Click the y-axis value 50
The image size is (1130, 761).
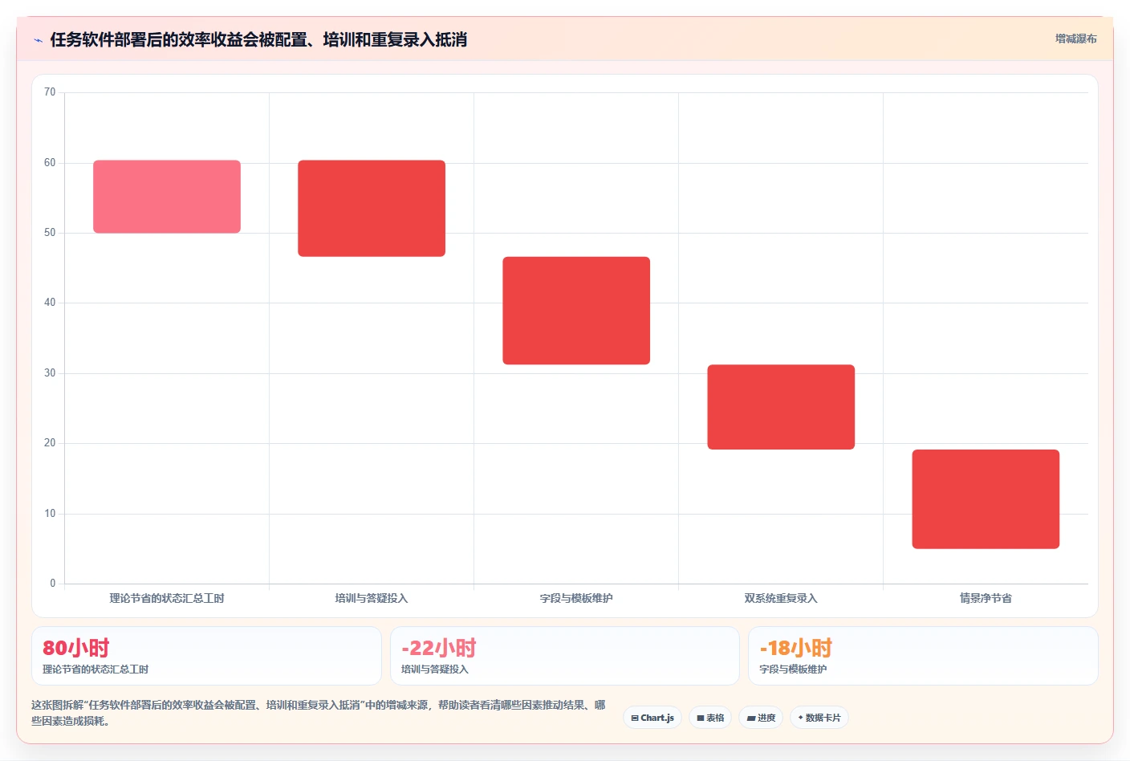(50, 233)
